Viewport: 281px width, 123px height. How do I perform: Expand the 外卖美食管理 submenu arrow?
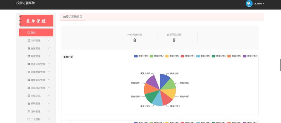(x=49, y=72)
